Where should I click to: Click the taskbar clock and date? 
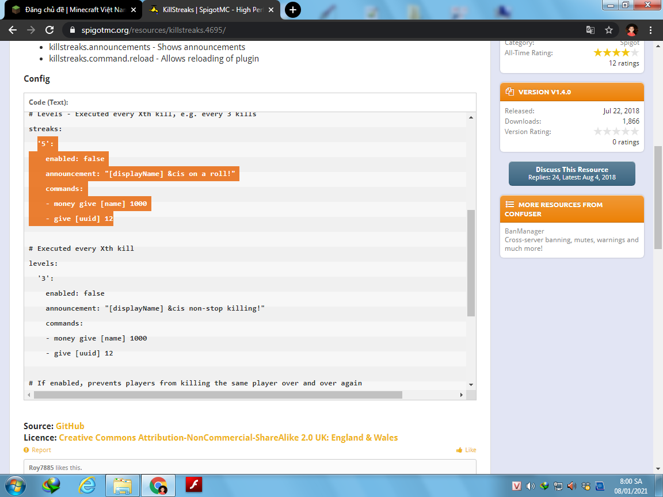[631, 486]
